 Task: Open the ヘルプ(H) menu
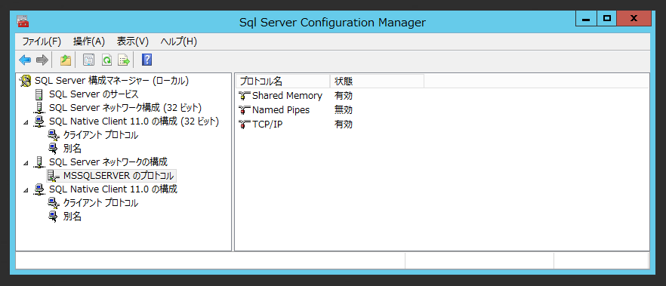click(x=179, y=42)
